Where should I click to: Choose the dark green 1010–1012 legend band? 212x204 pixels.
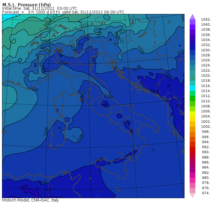192,99
